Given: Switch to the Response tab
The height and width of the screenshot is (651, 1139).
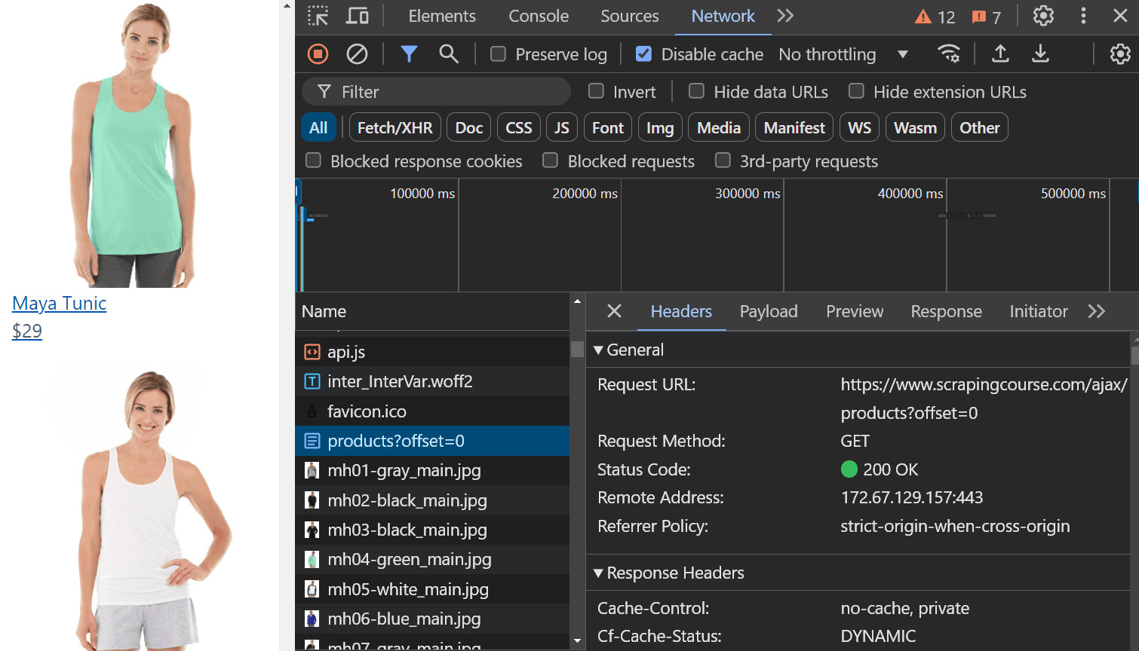Looking at the screenshot, I should click(x=946, y=311).
